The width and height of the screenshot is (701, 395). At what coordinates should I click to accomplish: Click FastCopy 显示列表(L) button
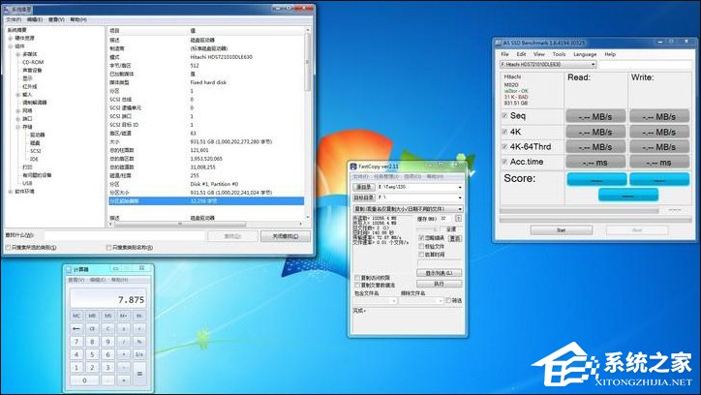tap(439, 273)
